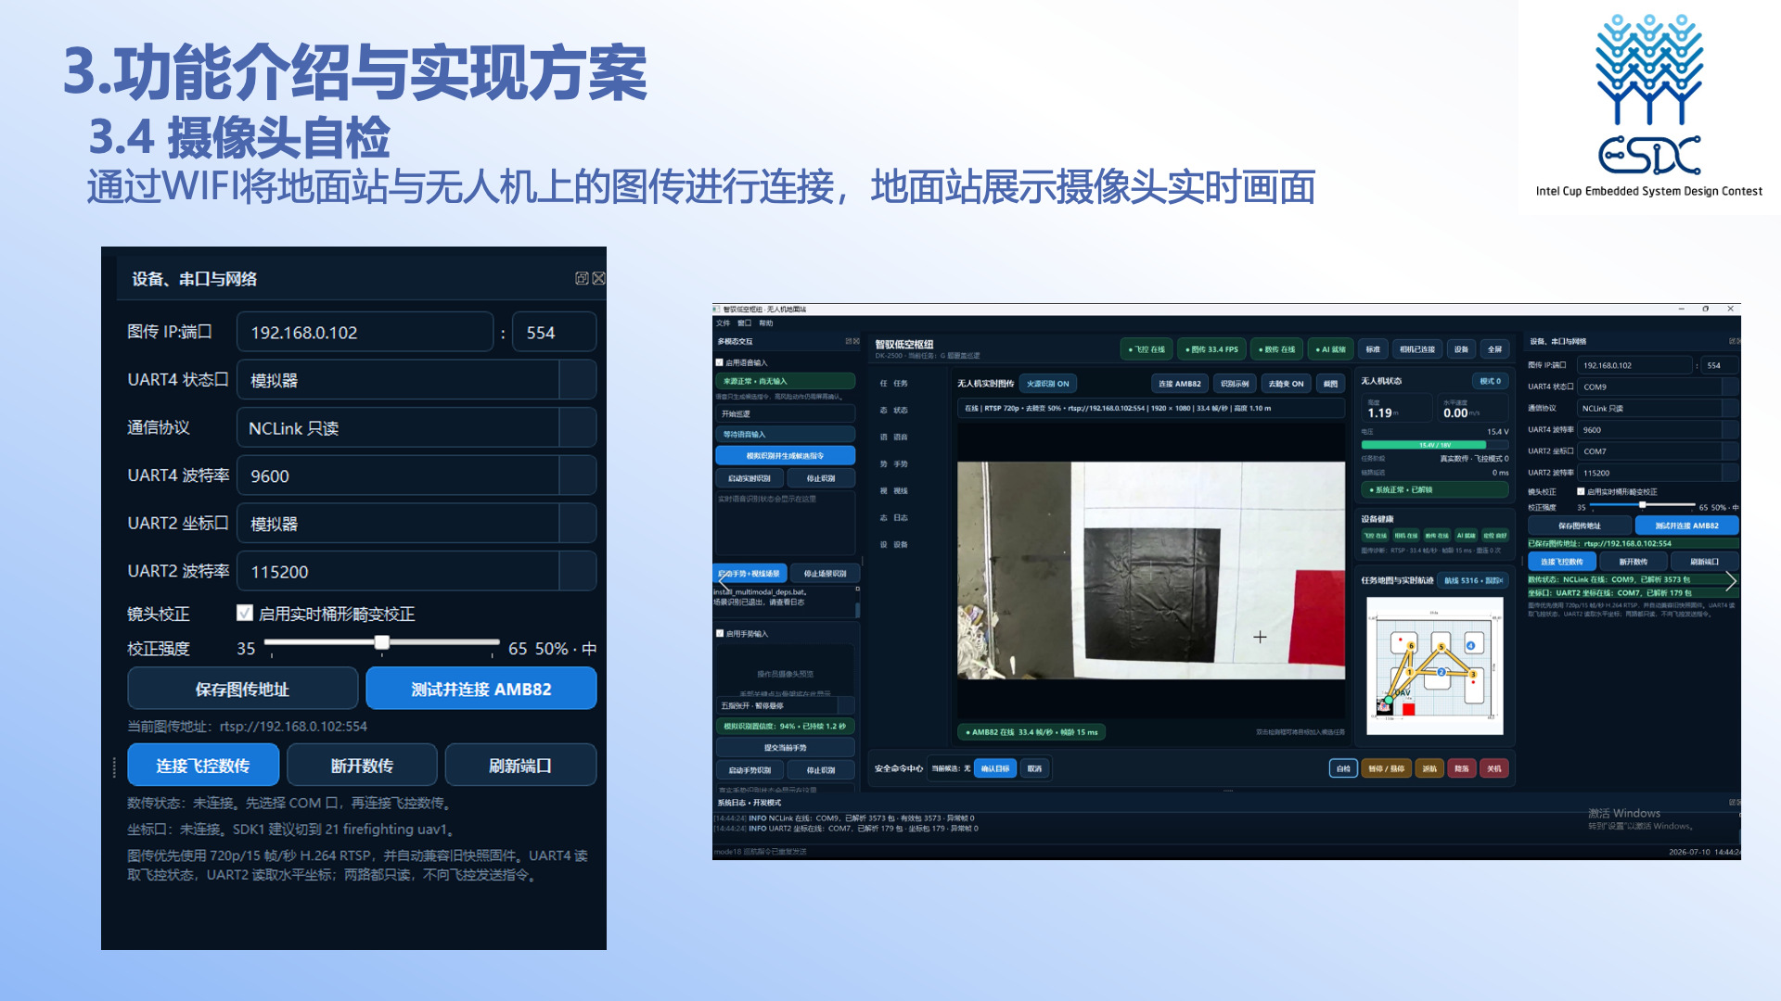The height and width of the screenshot is (1001, 1781).
Task: Click the 校正强度 slider in ground station window
Action: (x=1642, y=505)
